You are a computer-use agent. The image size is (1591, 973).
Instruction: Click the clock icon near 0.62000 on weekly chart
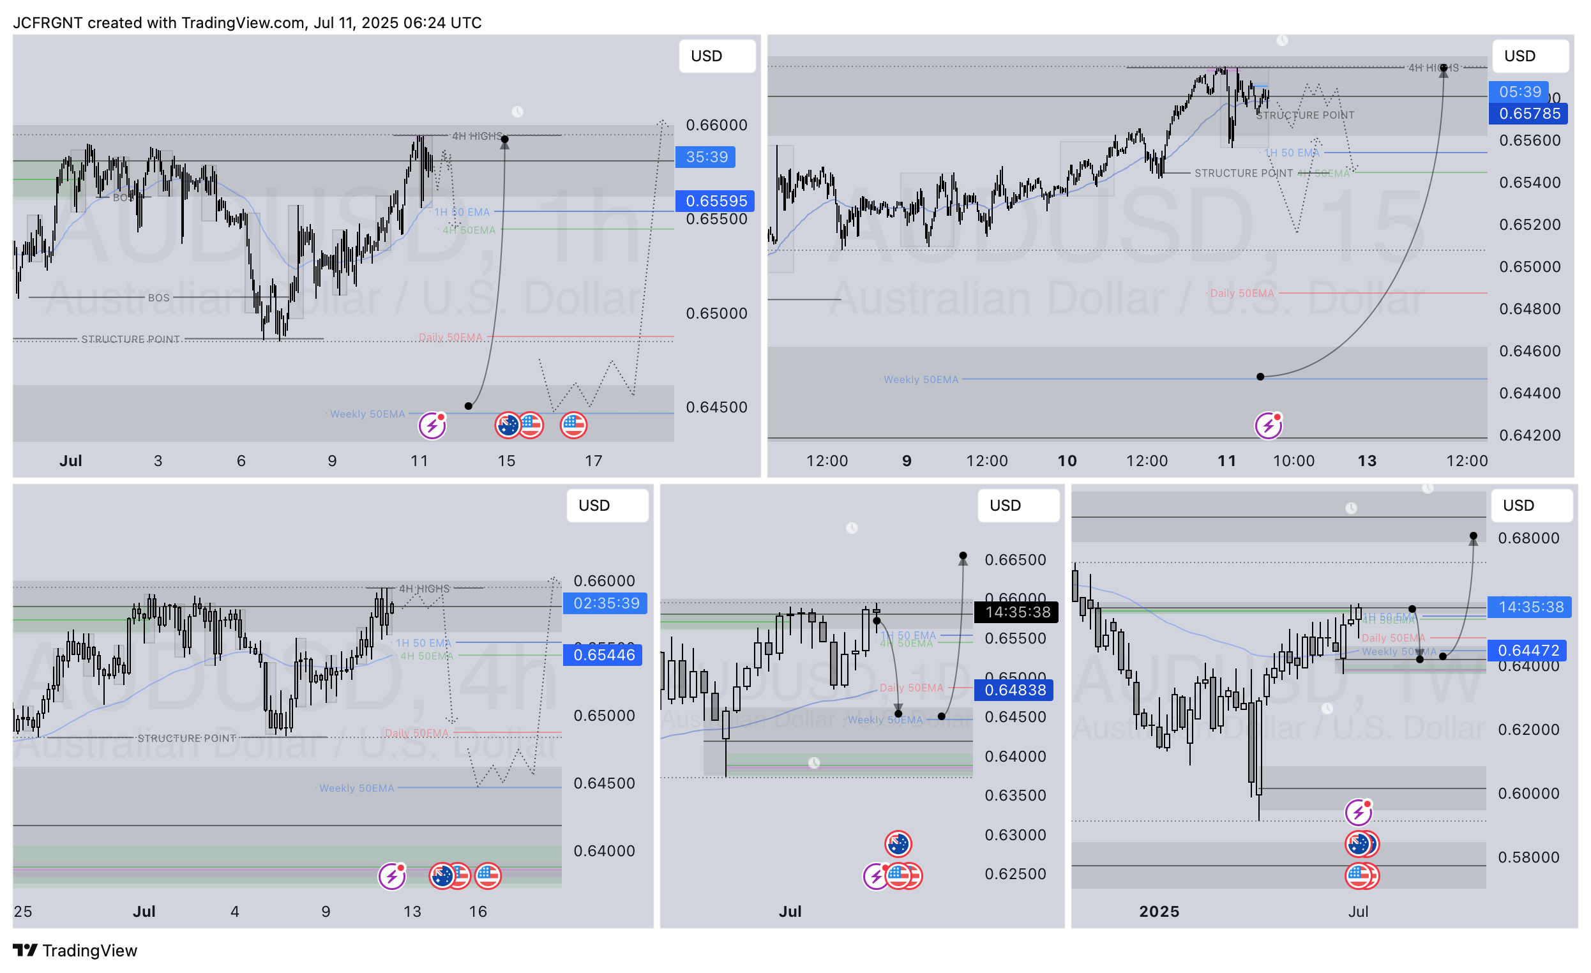pyautogui.click(x=1327, y=708)
